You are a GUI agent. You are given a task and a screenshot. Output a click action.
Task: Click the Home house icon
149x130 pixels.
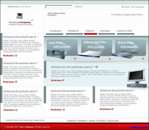click(123, 7)
